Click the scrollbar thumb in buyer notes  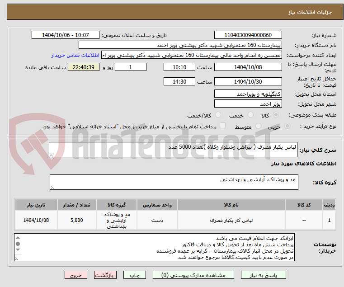coord(18,244)
